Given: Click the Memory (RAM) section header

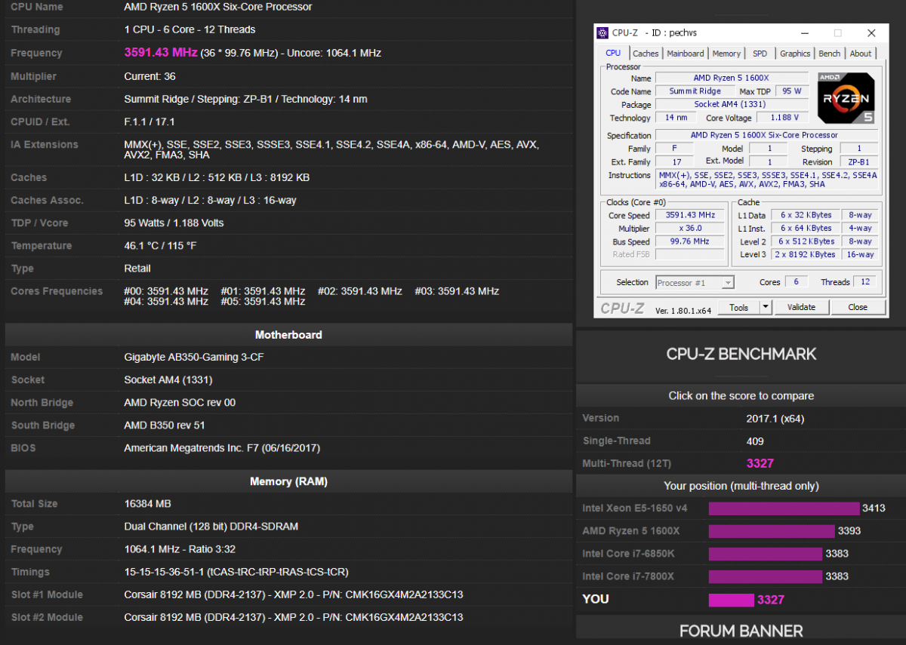Looking at the screenshot, I should pos(288,481).
